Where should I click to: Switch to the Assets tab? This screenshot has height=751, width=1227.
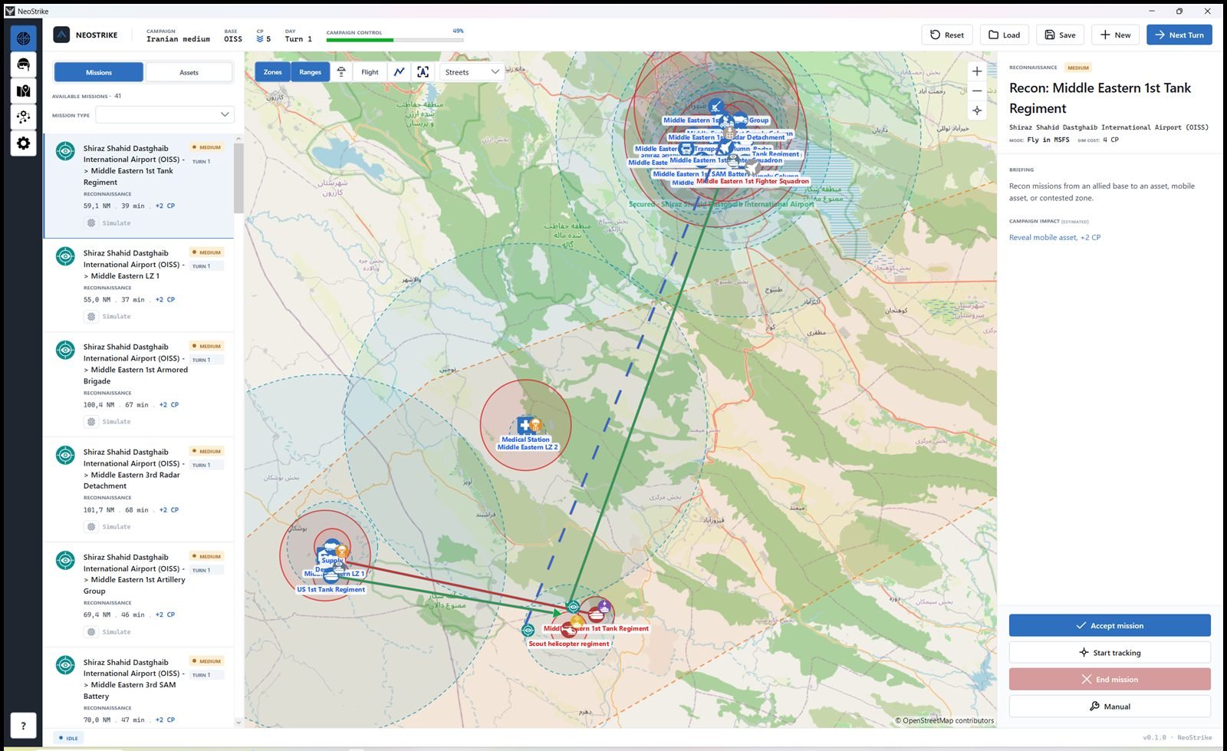tap(189, 72)
